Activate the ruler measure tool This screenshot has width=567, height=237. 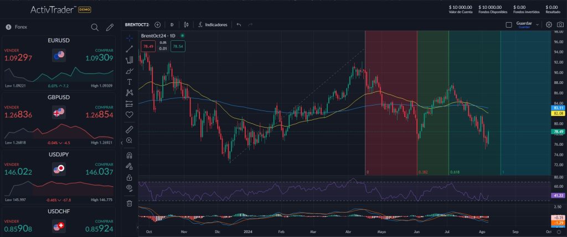coord(130,129)
